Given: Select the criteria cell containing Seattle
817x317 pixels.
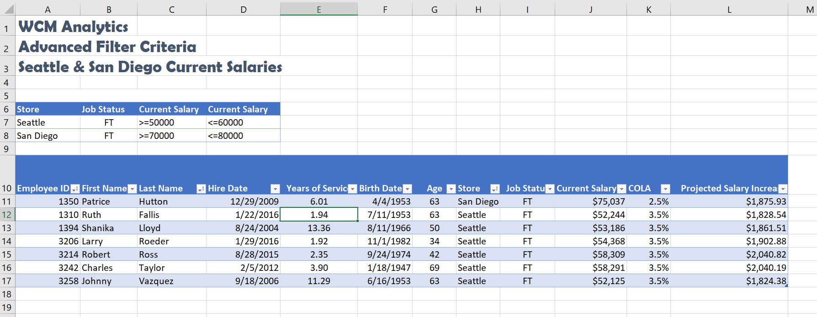Looking at the screenshot, I should pyautogui.click(x=48, y=122).
